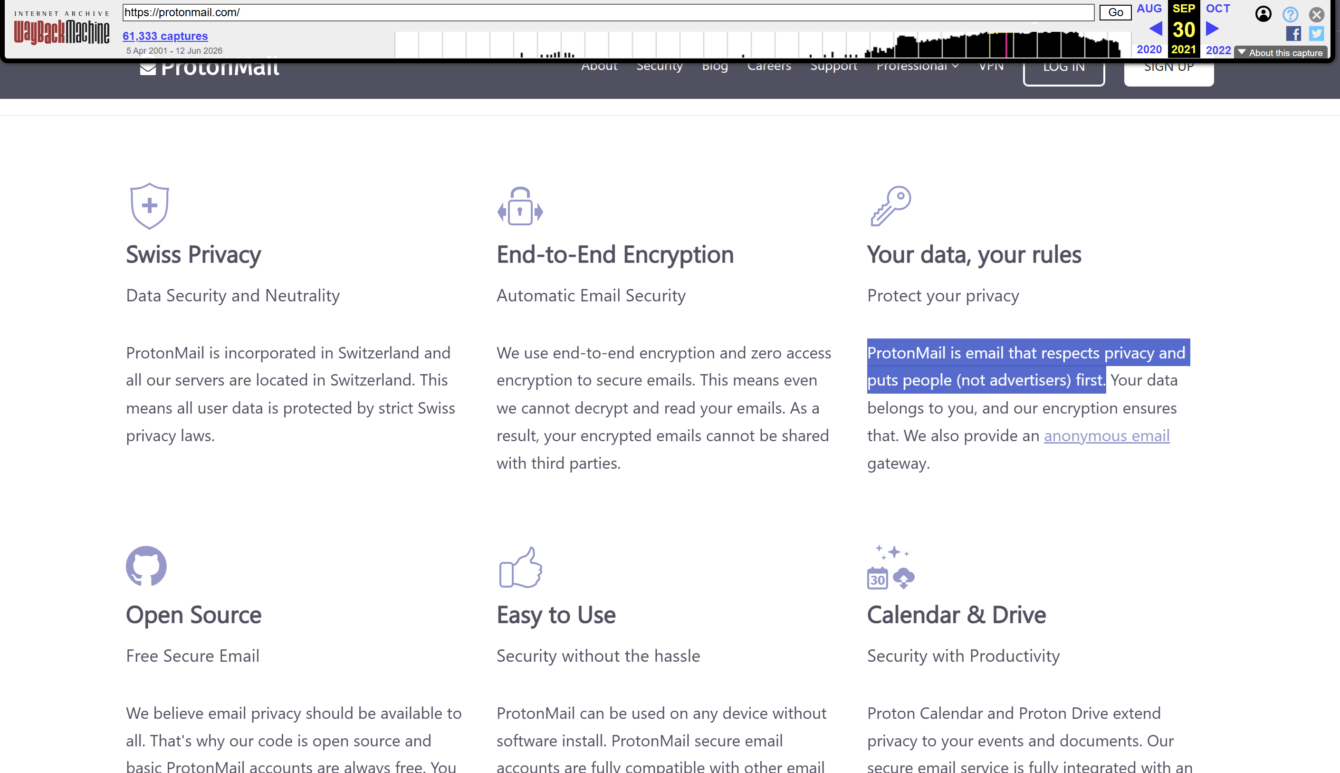Share this capture on Twitter
The height and width of the screenshot is (773, 1340).
pos(1316,34)
